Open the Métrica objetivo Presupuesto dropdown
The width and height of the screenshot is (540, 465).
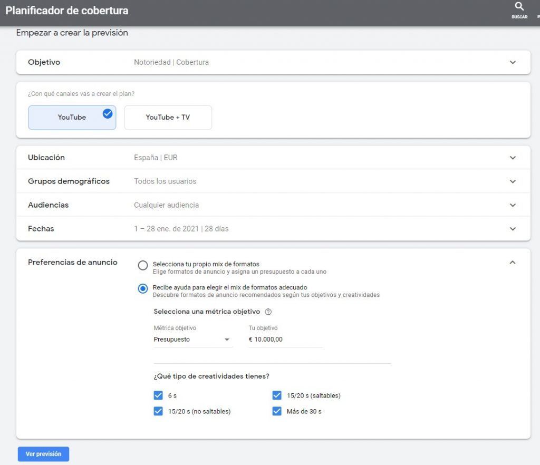(192, 340)
